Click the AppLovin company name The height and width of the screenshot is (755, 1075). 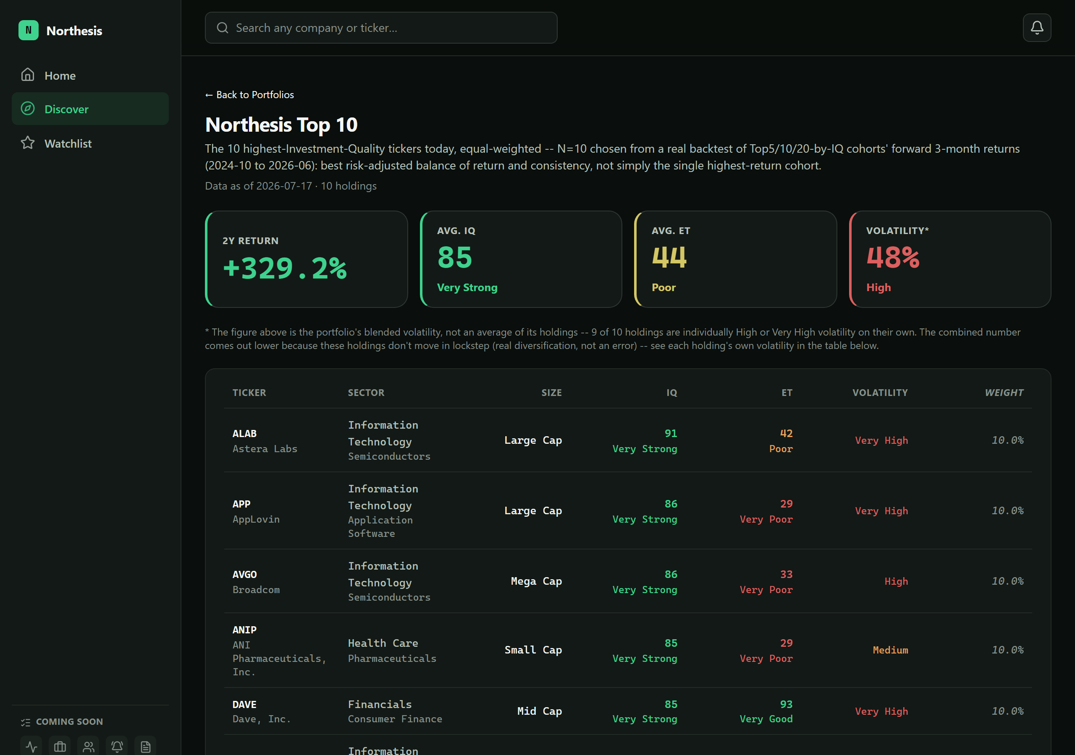[x=256, y=519]
